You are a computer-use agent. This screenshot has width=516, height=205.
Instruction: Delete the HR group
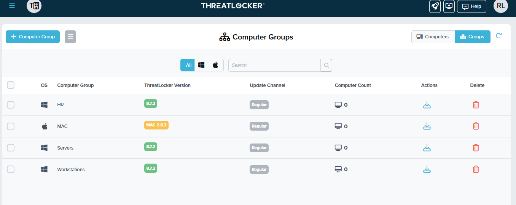click(476, 105)
